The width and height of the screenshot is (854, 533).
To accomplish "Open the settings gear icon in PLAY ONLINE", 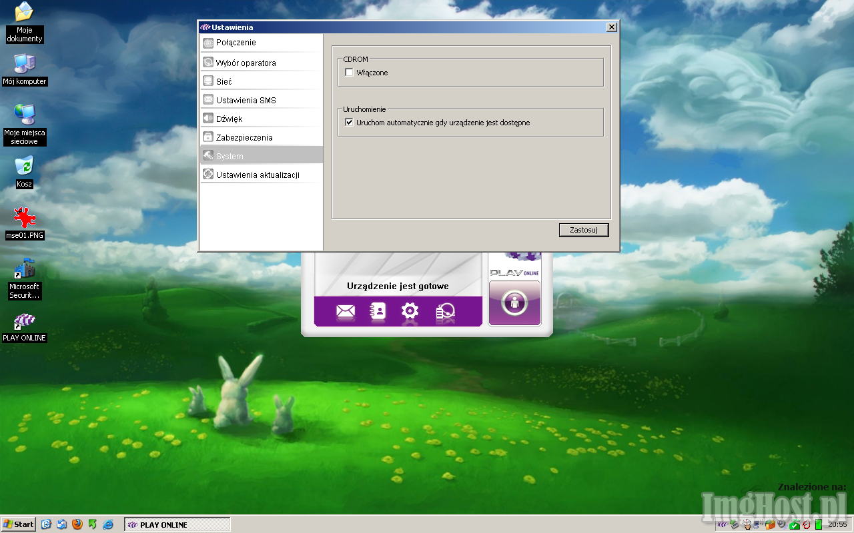I will click(410, 311).
